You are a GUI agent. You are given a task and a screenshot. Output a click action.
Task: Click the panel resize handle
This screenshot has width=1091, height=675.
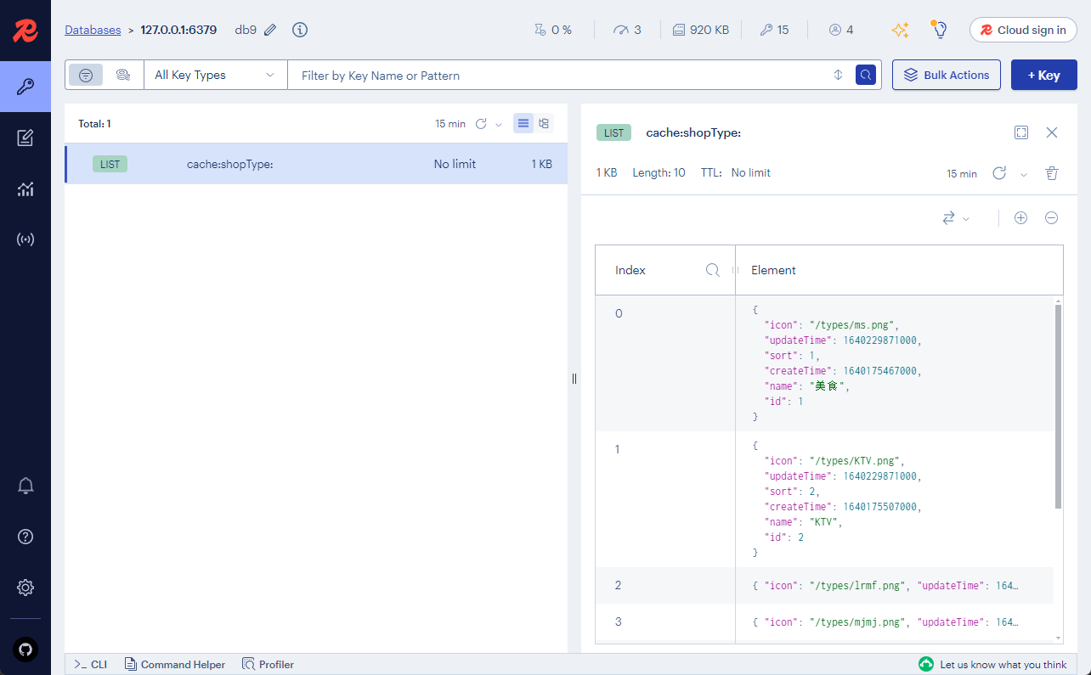pyautogui.click(x=574, y=379)
